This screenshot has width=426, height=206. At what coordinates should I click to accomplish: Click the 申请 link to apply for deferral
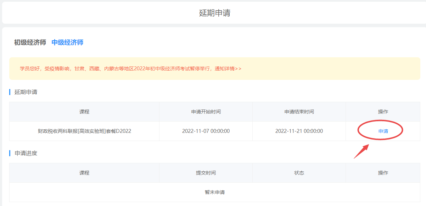tap(384, 131)
